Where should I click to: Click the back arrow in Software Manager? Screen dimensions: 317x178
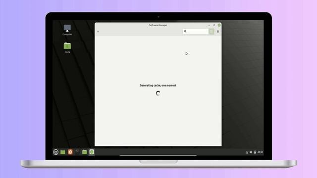[98, 32]
